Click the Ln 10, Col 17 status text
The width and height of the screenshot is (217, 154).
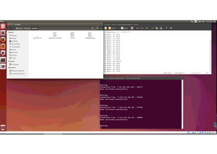(x=196, y=73)
